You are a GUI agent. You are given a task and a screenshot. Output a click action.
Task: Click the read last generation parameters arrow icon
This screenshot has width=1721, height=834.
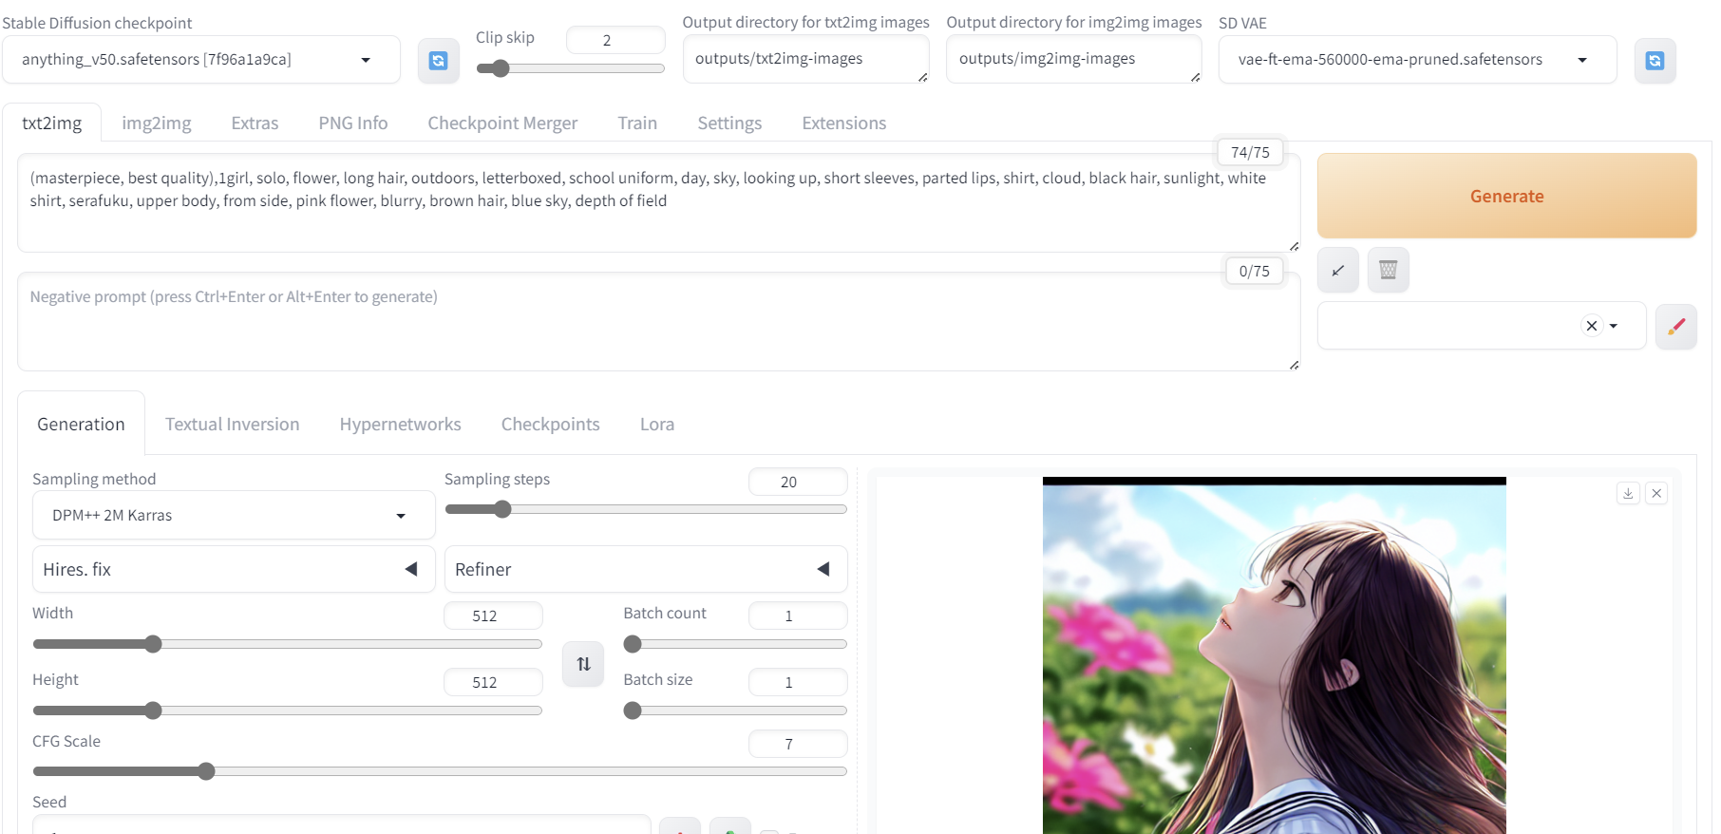click(1338, 271)
